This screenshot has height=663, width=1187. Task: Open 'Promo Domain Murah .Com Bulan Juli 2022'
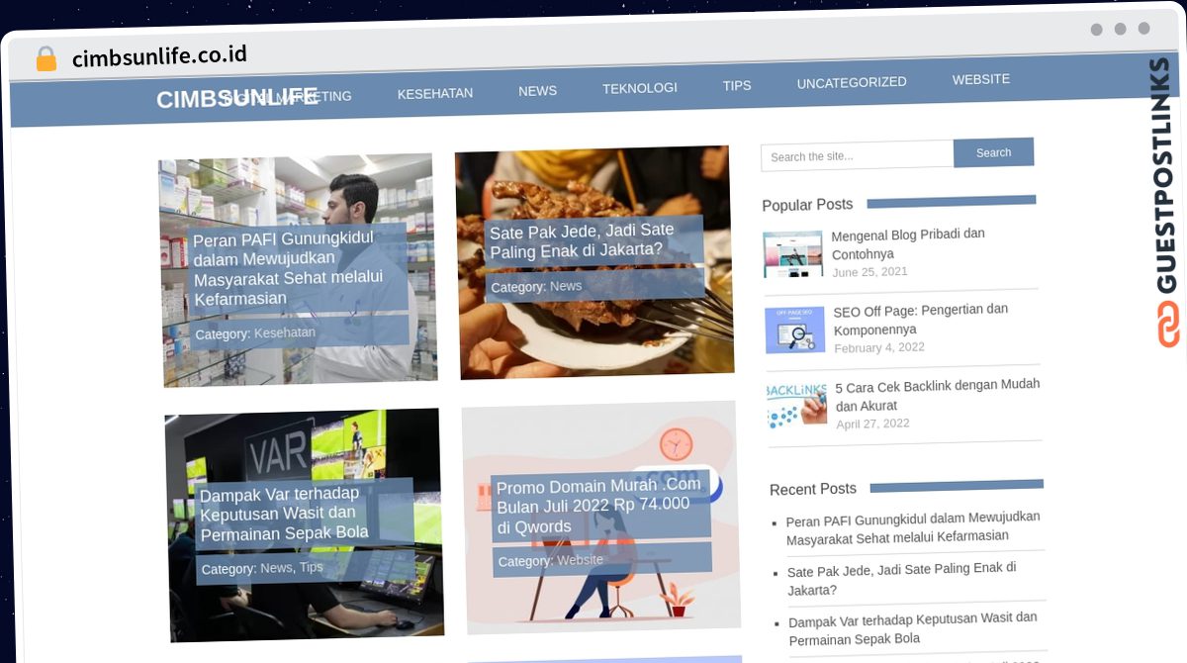597,506
